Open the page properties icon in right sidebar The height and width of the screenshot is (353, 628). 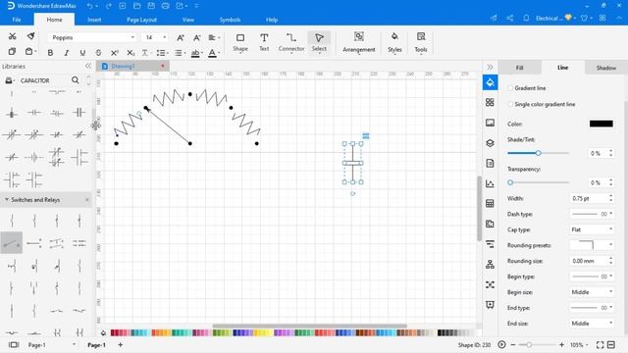point(490,164)
